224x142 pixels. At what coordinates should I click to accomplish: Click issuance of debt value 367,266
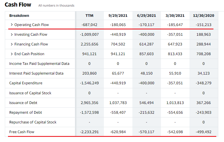tap(203, 103)
